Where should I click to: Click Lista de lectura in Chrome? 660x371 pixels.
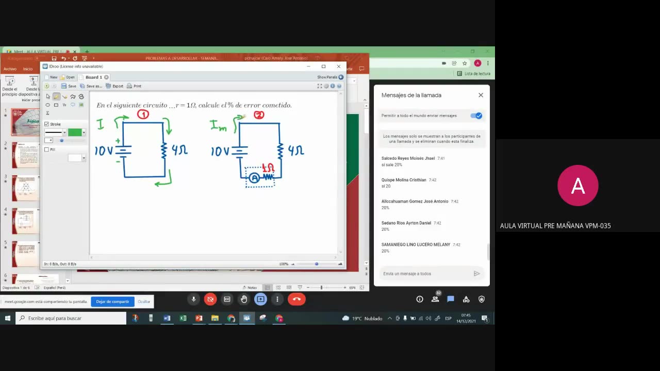[474, 74]
